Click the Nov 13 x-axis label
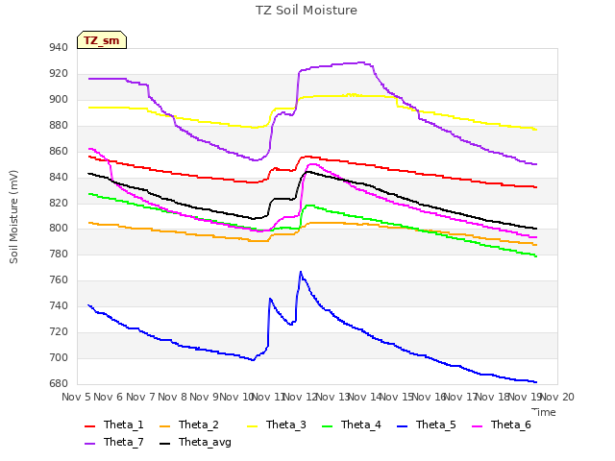Image resolution: width=615 pixels, height=461 pixels. pos(332,397)
